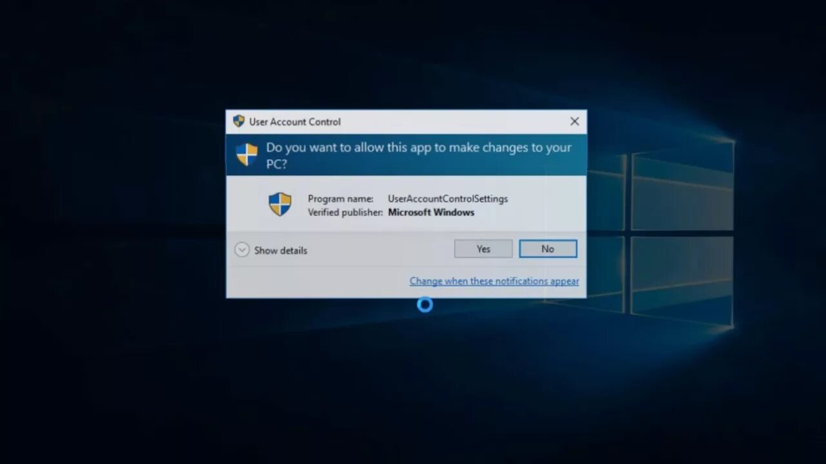Click the 'Microsoft Windows' publisher text
This screenshot has height=464, width=826.
coord(431,212)
